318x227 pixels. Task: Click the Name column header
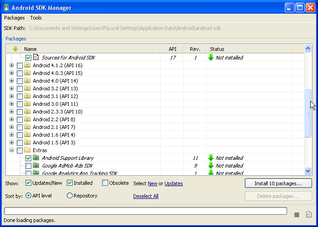point(83,49)
